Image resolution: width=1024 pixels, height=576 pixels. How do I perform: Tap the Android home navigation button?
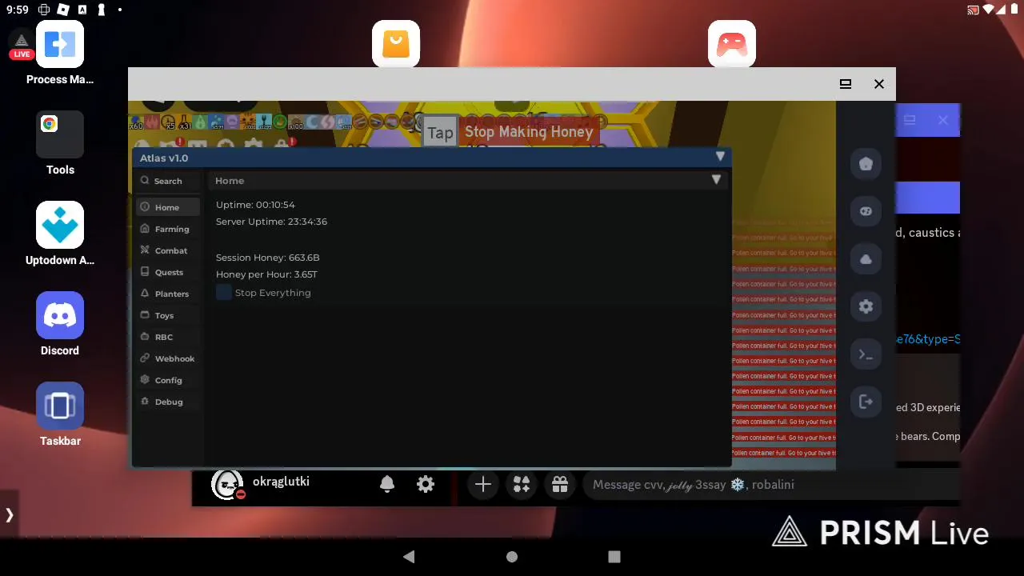pyautogui.click(x=512, y=557)
